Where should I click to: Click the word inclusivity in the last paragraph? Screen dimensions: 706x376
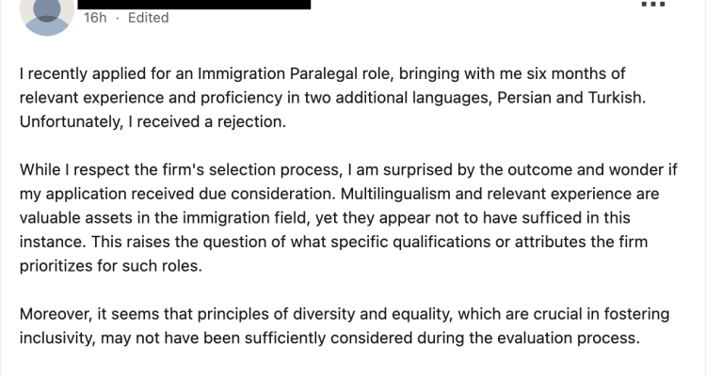pos(57,337)
